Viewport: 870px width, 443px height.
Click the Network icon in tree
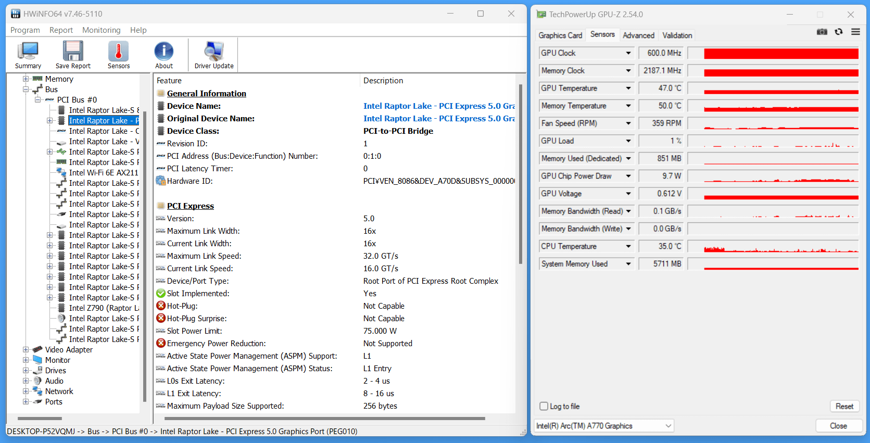click(x=37, y=391)
